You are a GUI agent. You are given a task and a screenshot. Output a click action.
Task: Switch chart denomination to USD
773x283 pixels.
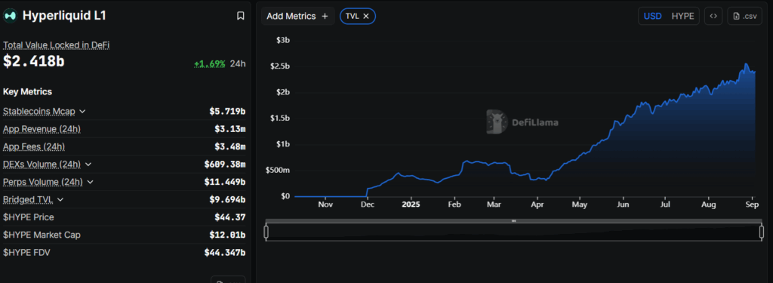(653, 17)
